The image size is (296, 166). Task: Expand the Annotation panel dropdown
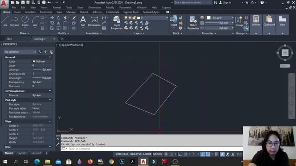click(x=94, y=33)
